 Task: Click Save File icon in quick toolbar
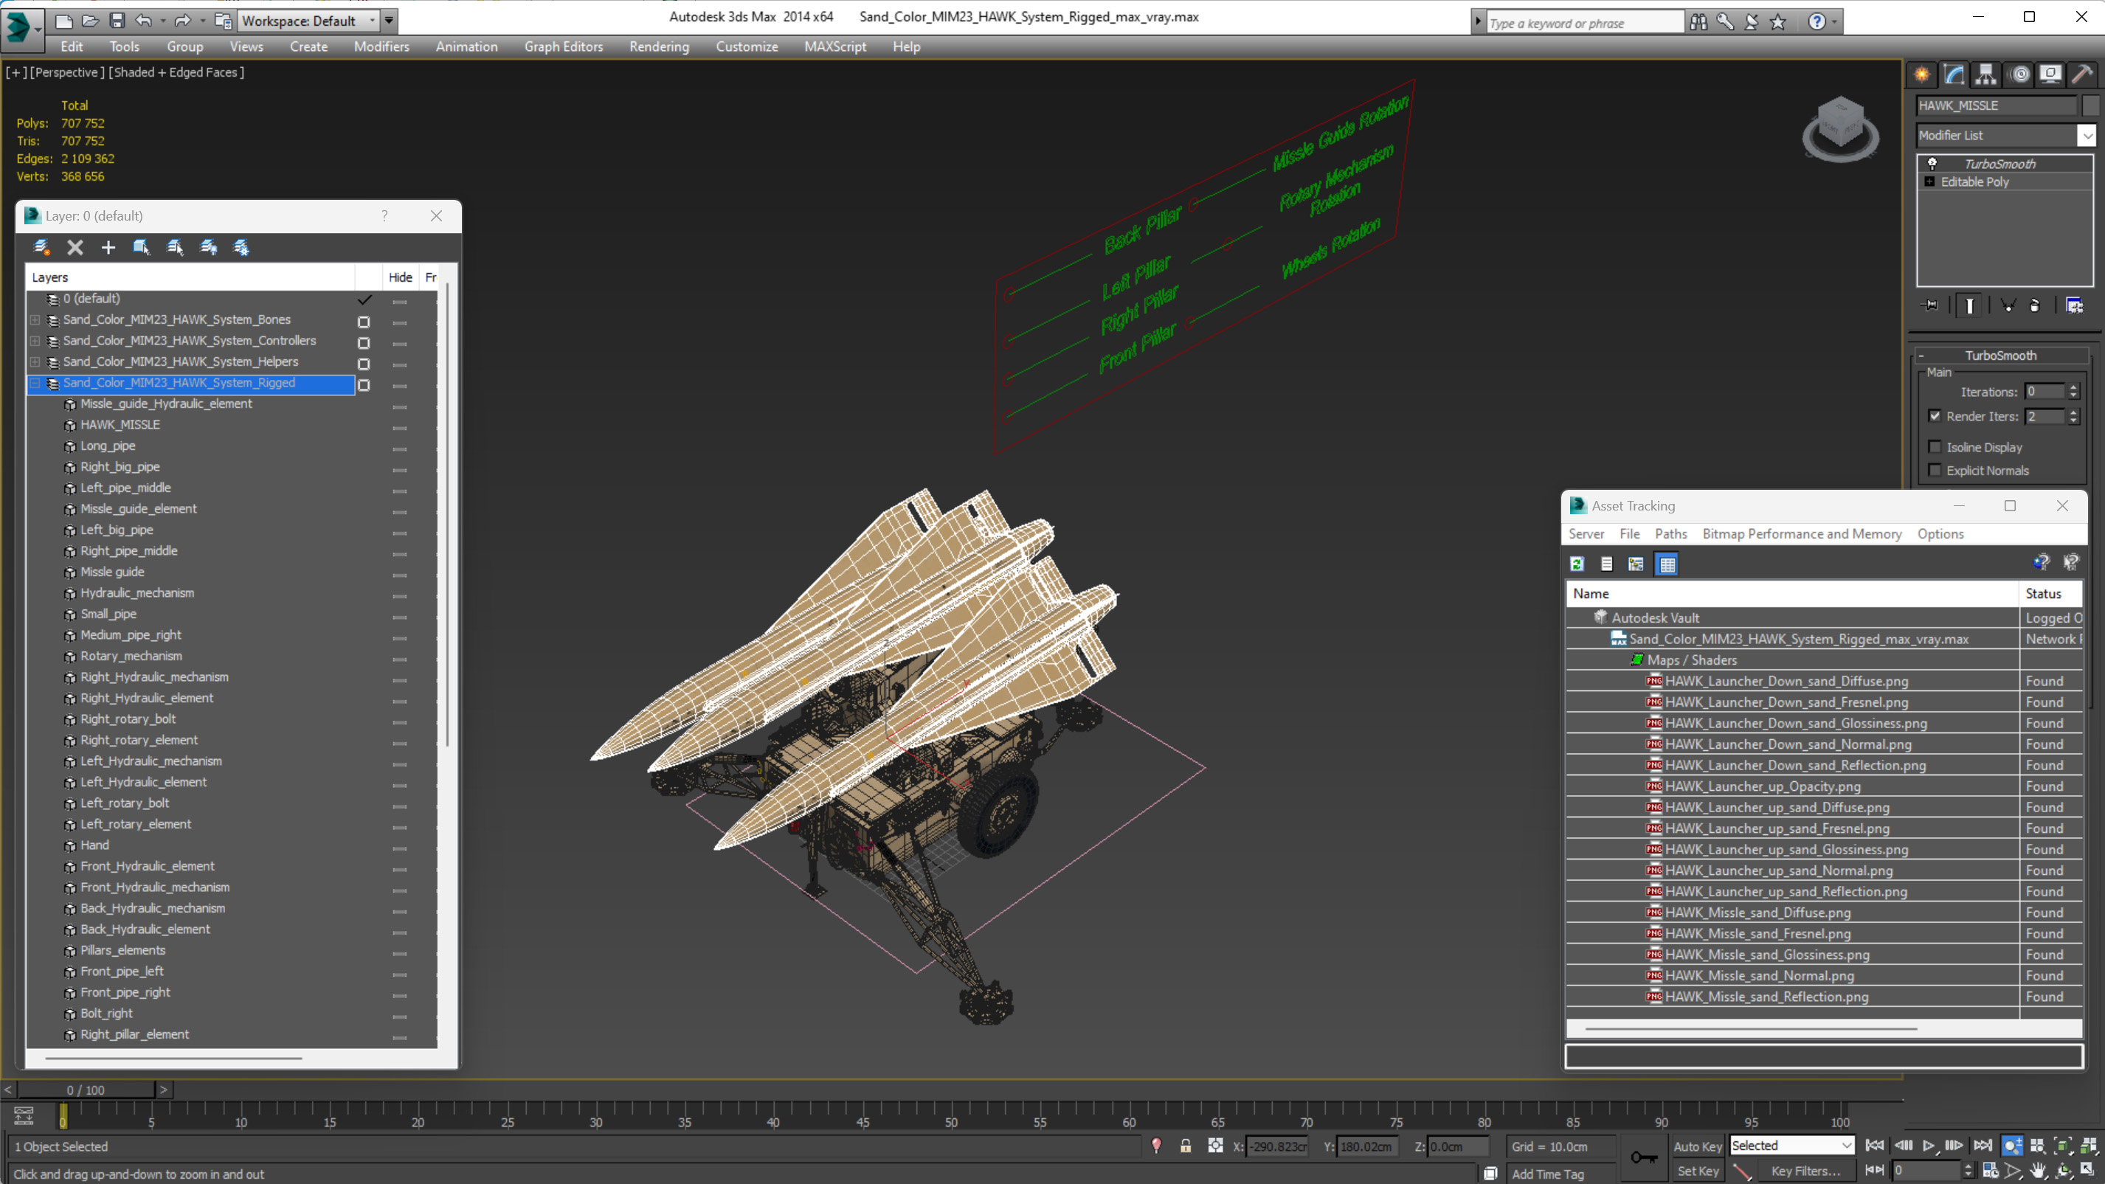[117, 21]
